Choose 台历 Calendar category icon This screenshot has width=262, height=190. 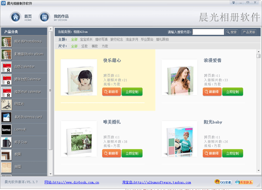point(6,67)
